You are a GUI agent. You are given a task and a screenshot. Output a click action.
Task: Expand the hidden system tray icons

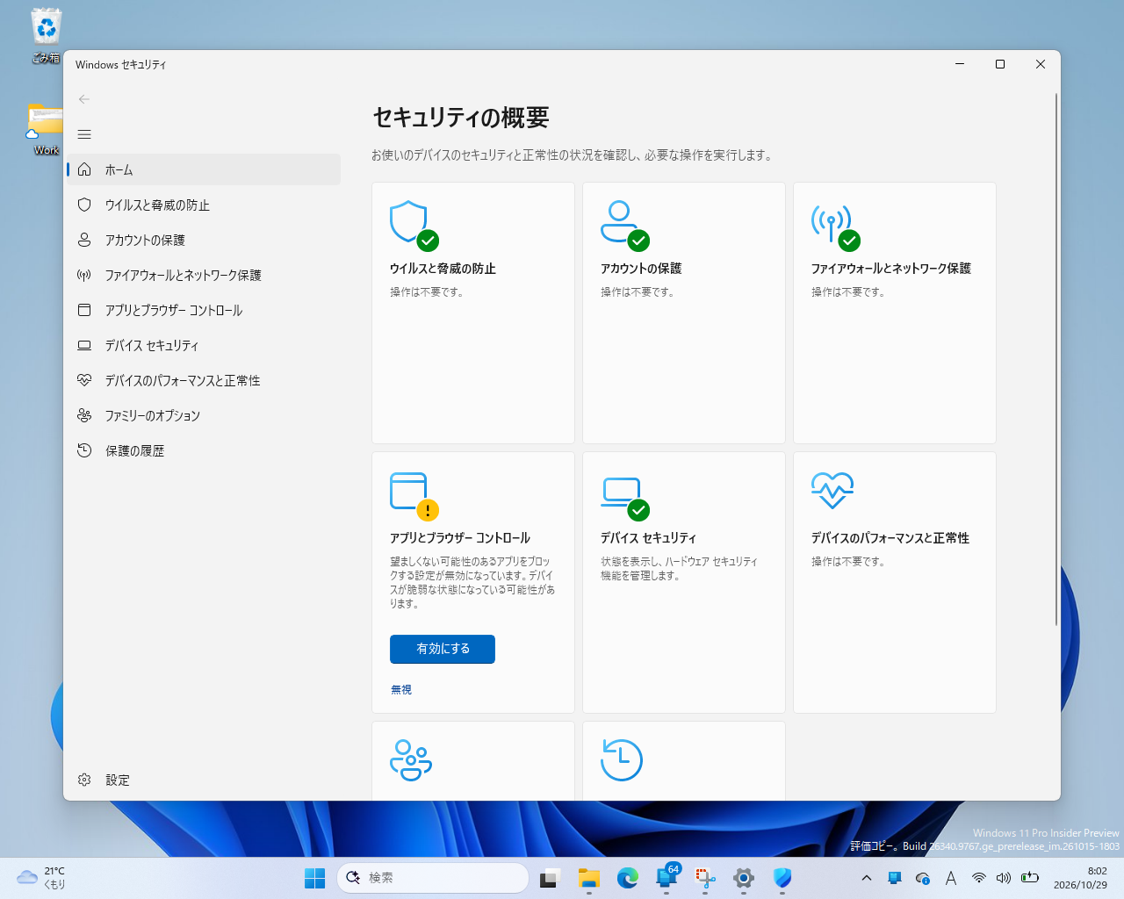pos(867,878)
